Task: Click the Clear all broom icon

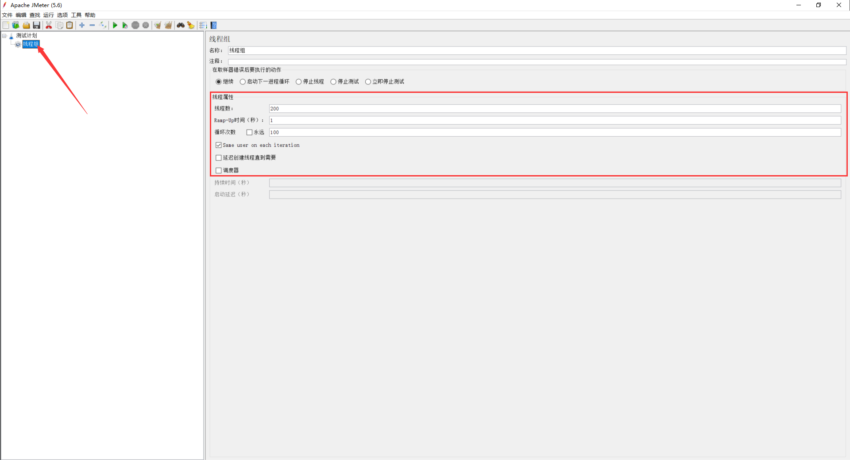Action: 168,25
